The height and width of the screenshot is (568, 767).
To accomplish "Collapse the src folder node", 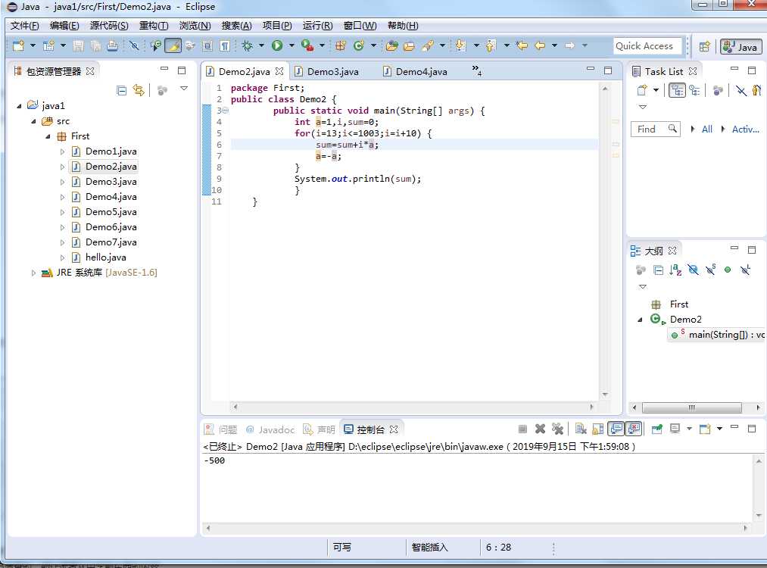I will tap(34, 121).
